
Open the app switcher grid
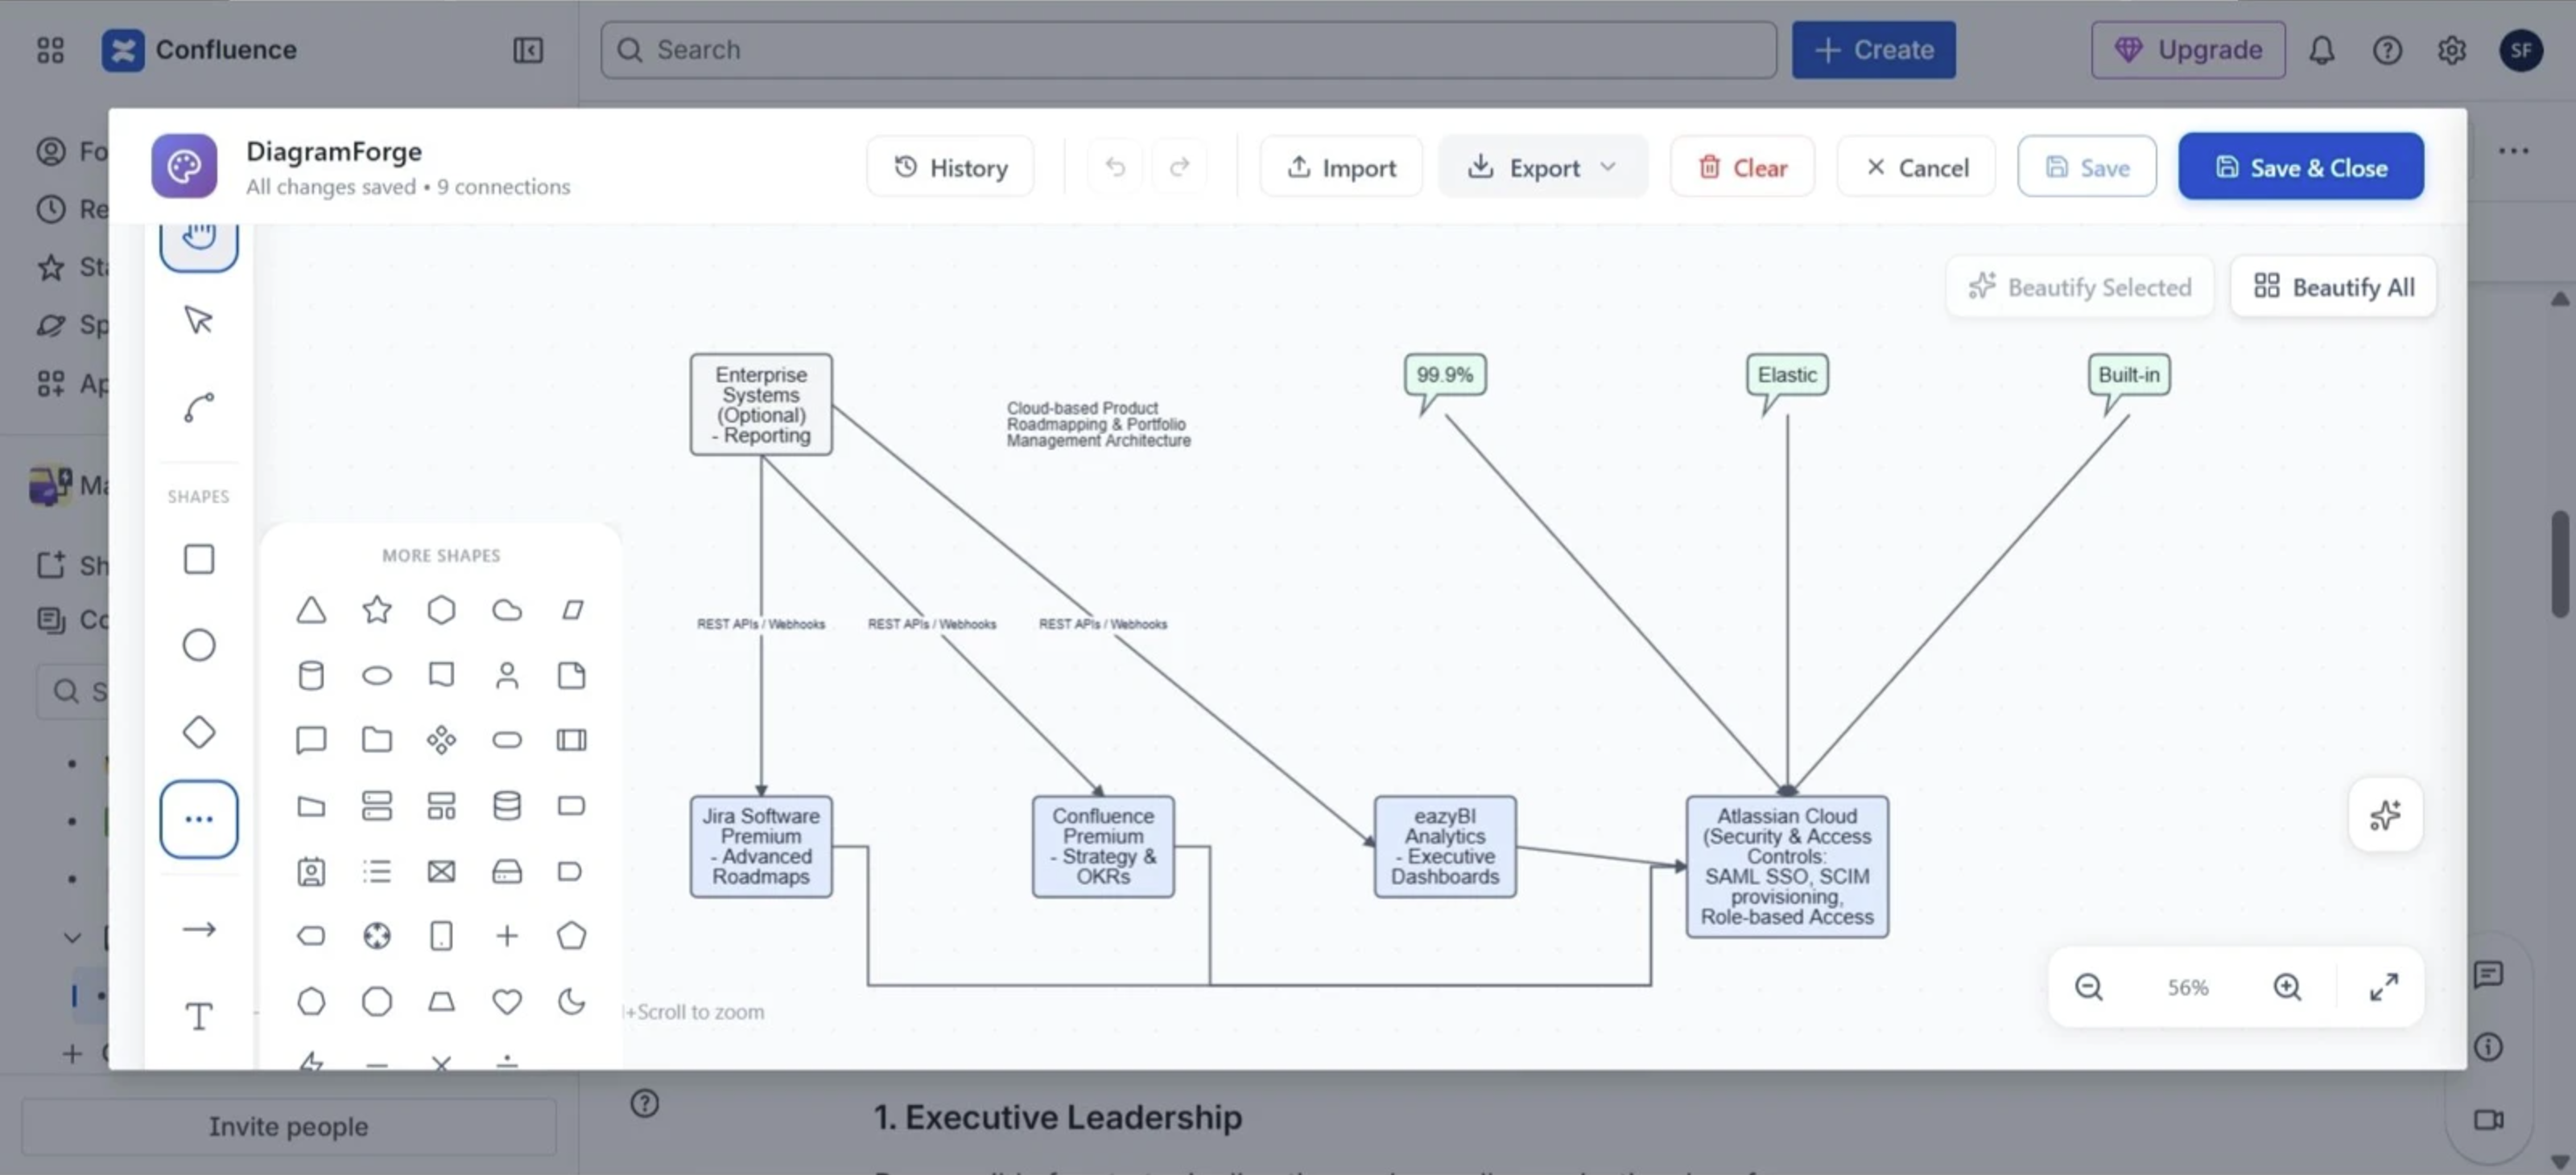point(50,50)
